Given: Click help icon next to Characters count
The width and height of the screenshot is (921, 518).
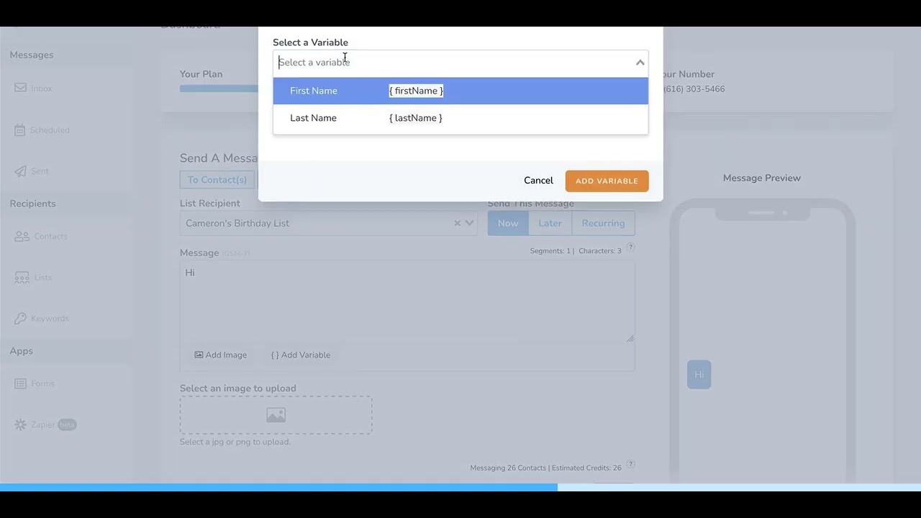Looking at the screenshot, I should [x=630, y=247].
